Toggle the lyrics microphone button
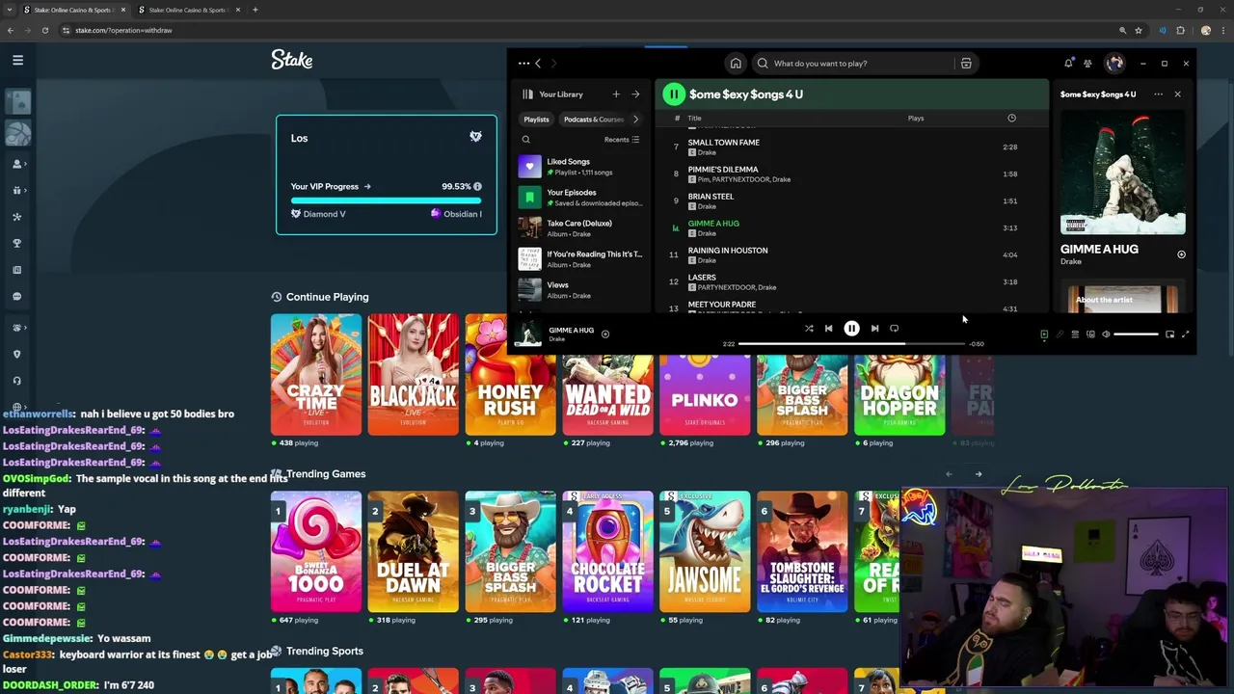 pos(1060,334)
